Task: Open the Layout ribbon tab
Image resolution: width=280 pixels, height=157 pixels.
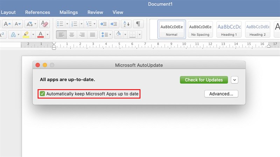Action: click(x=8, y=12)
